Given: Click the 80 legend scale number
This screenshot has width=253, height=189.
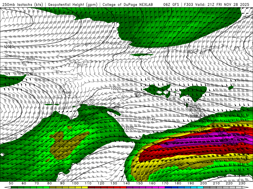Looking at the screenshot, I should click(50, 183).
